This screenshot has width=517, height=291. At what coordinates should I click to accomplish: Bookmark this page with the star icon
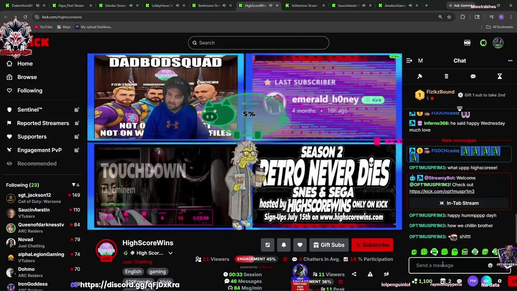click(449, 17)
